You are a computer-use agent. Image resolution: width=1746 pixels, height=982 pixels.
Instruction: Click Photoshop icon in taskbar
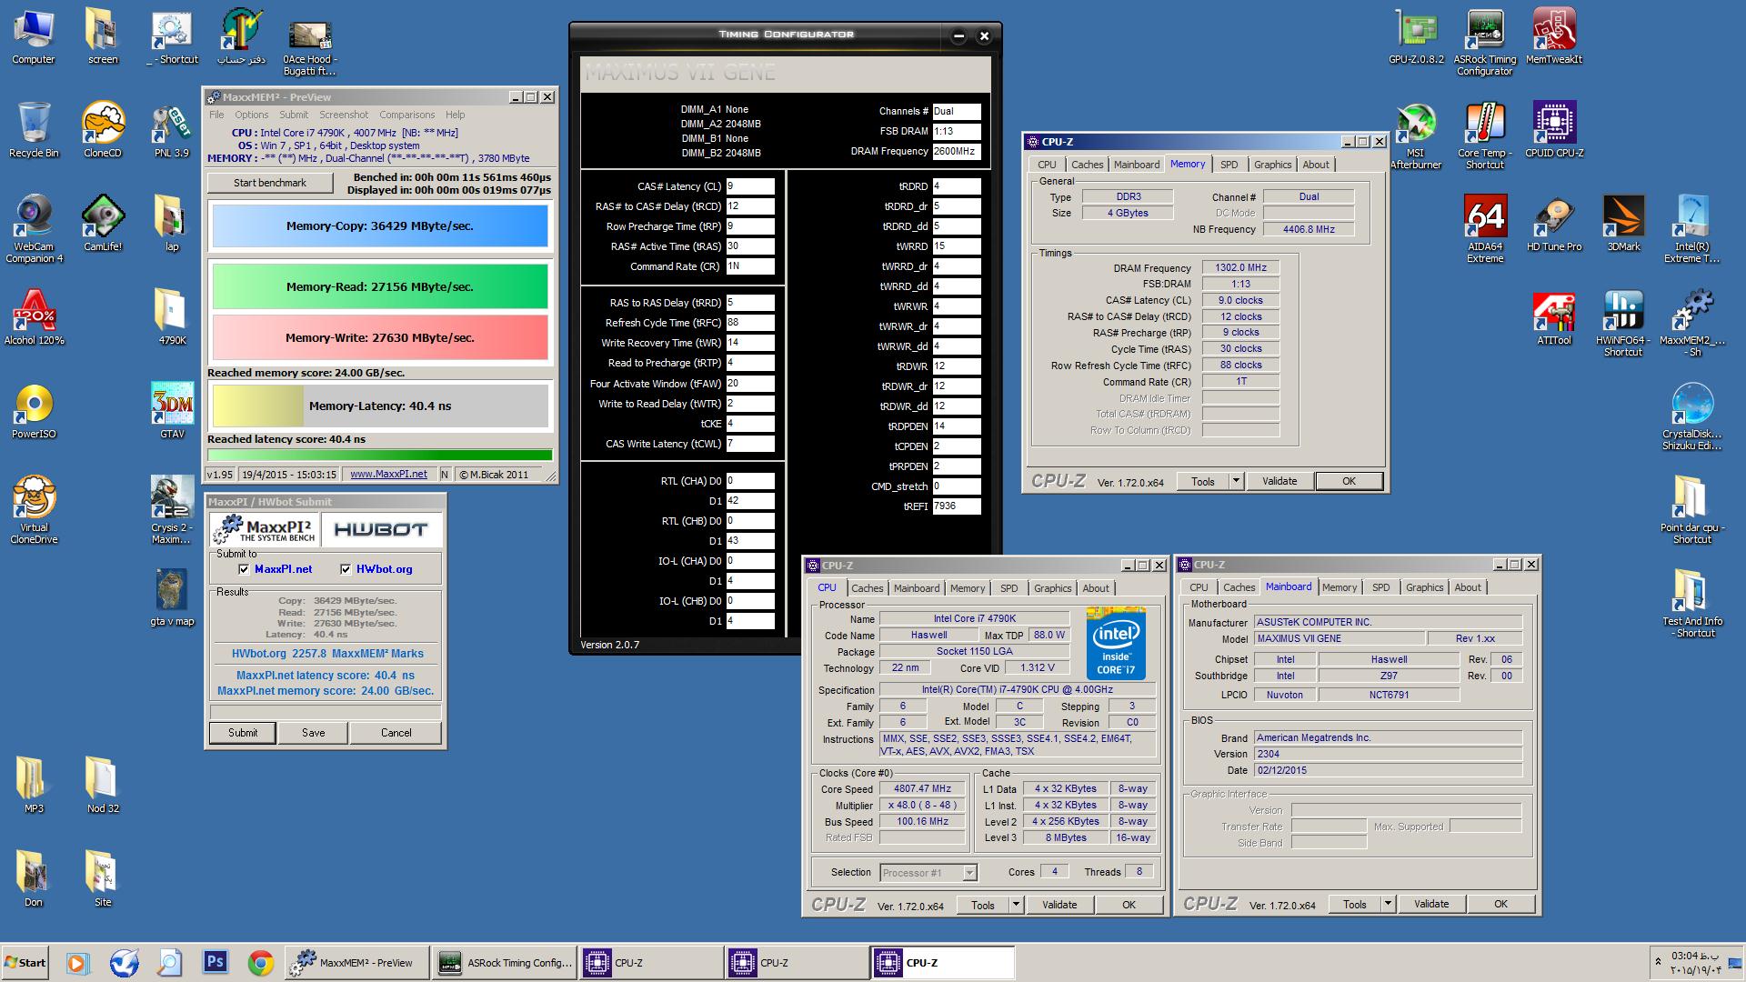coord(216,962)
